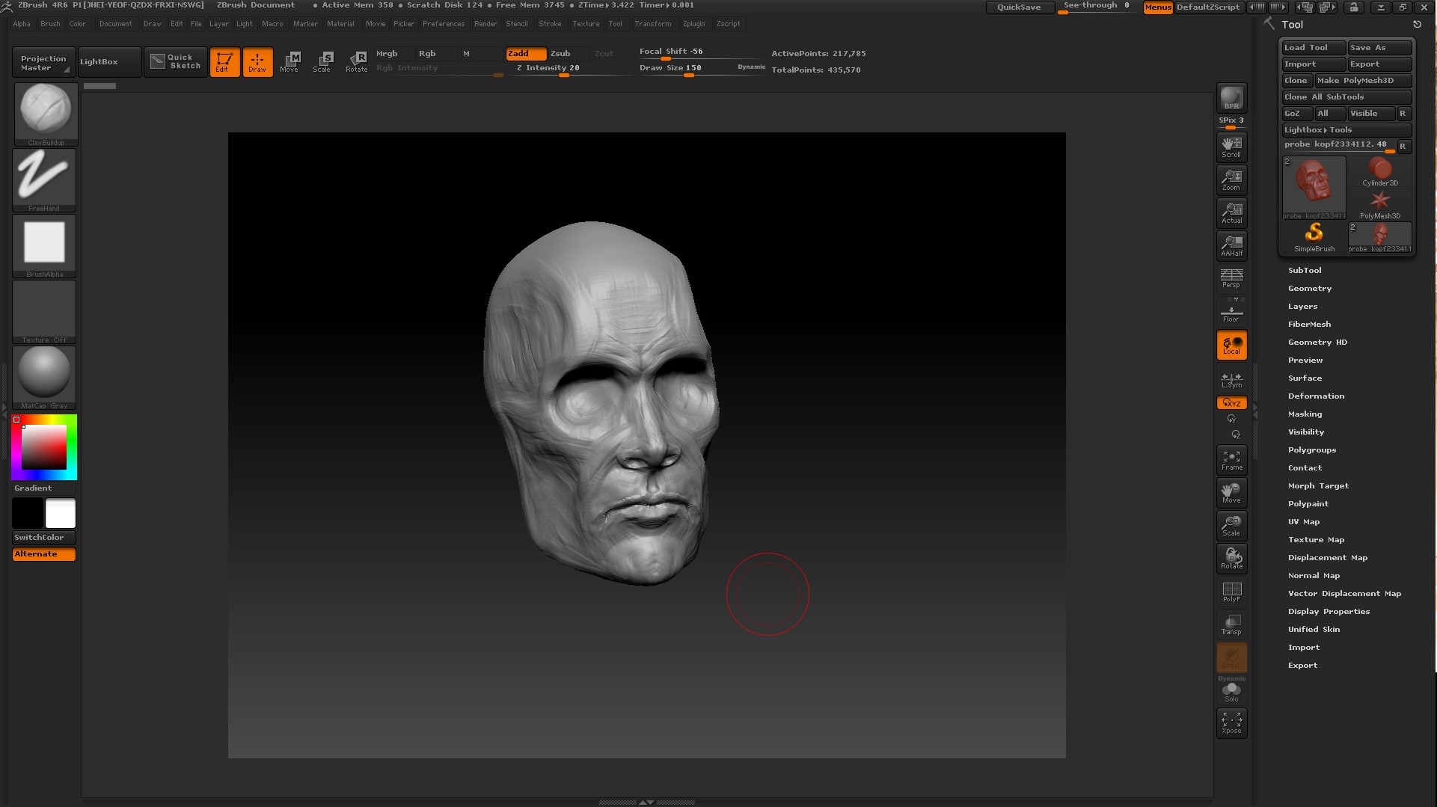This screenshot has width=1437, height=807.
Task: Open the Transform menu
Action: tap(652, 24)
